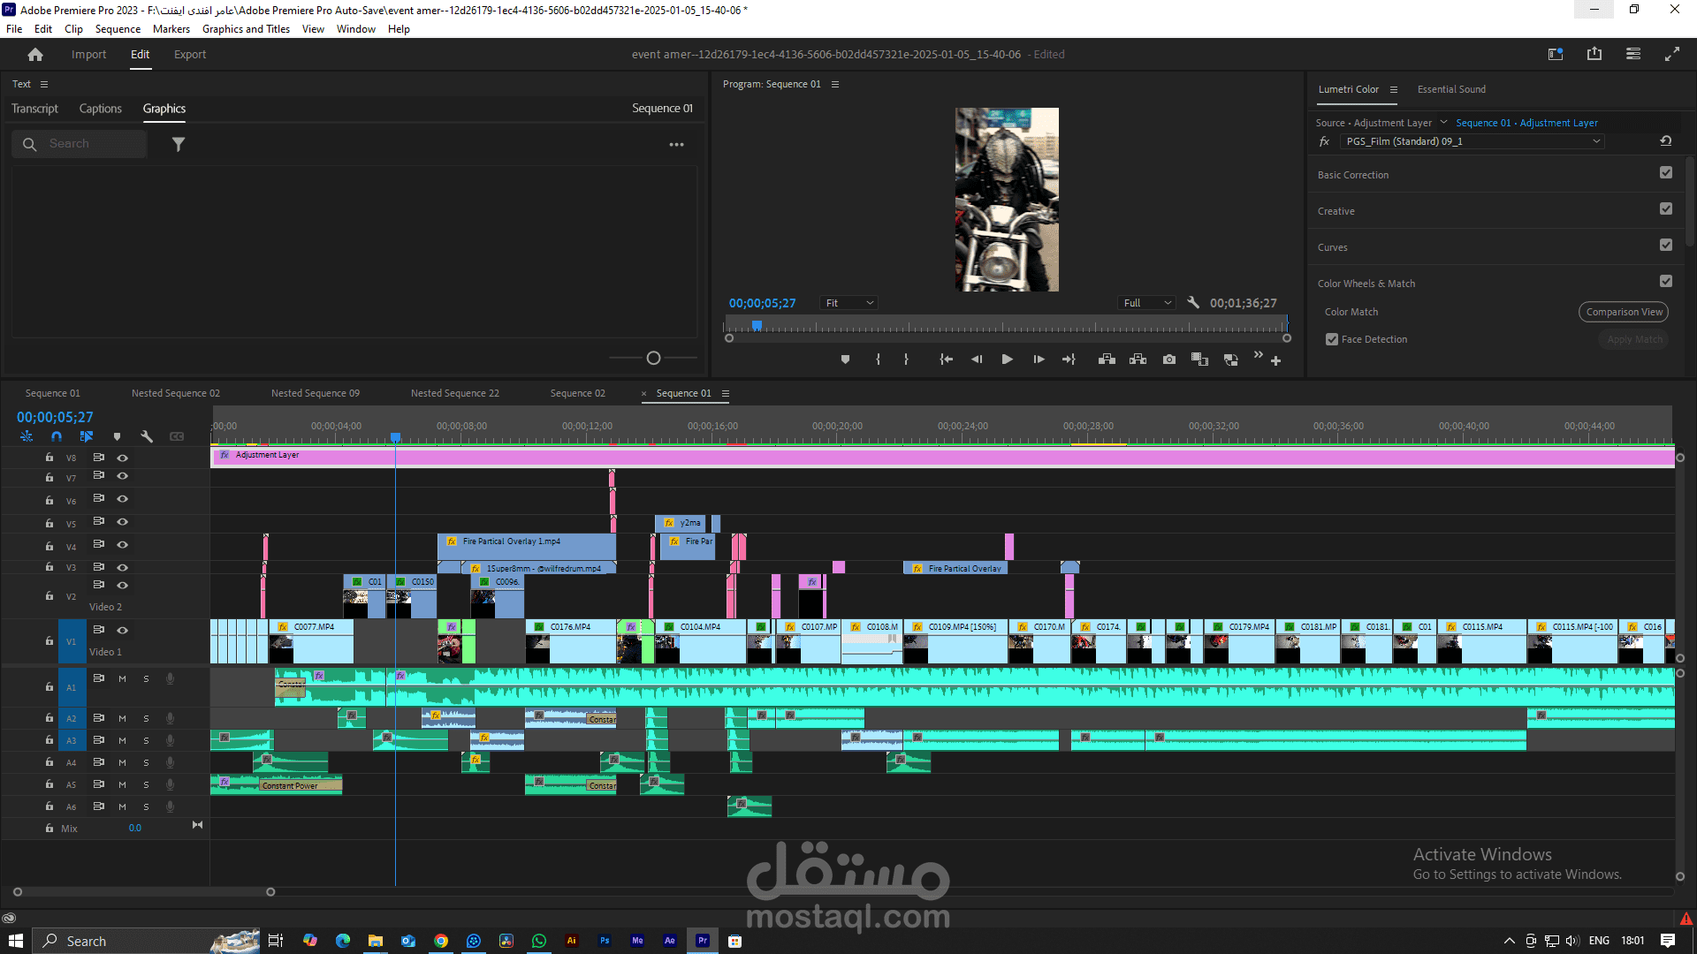This screenshot has width=1697, height=954.
Task: Click the filter funnel icon in Text panel
Action: coord(179,144)
